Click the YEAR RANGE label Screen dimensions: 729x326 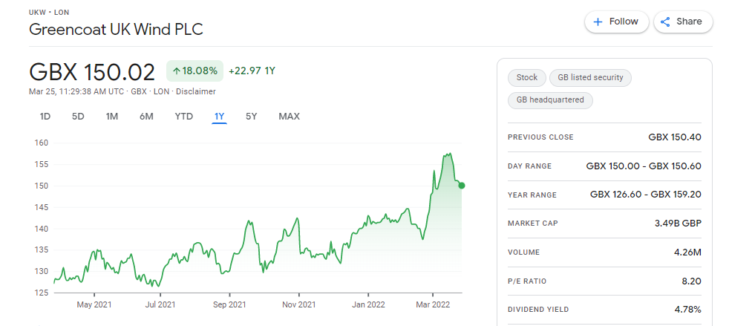(x=532, y=195)
